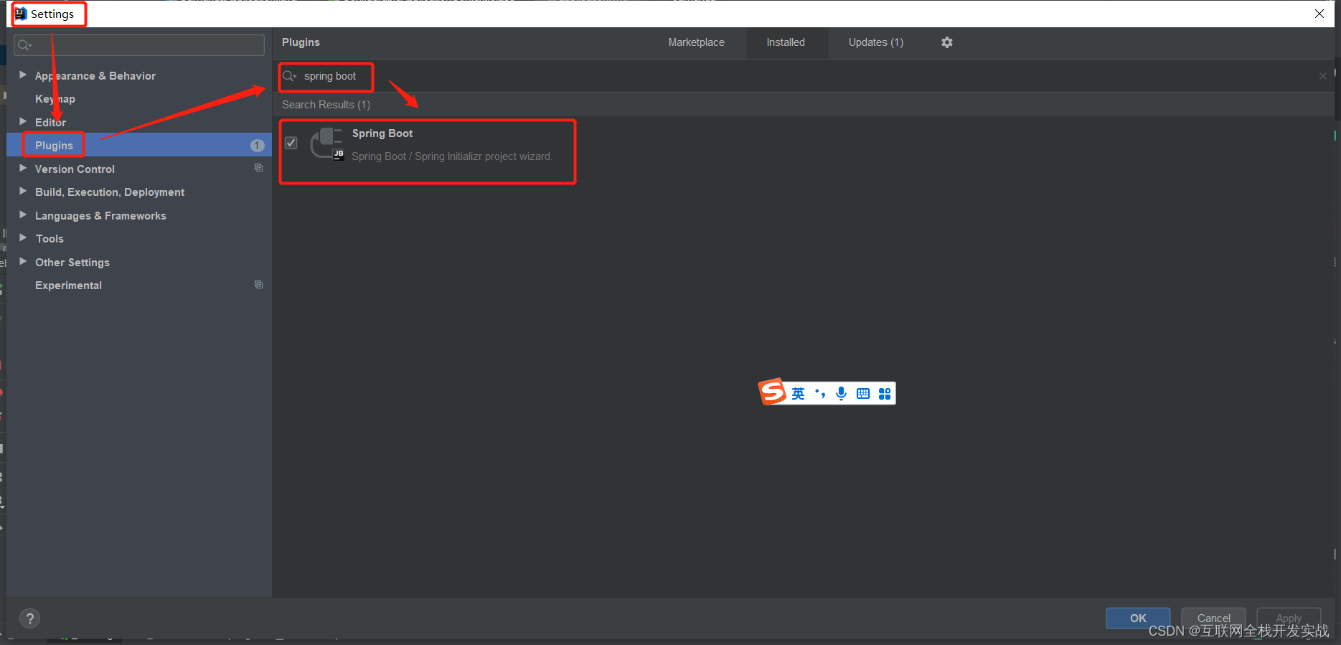Select Languages & Frameworks label
Viewport: 1341px width, 645px height.
point(100,216)
